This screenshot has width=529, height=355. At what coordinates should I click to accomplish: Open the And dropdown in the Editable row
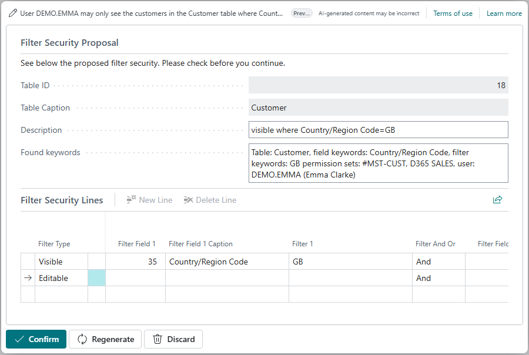[438, 278]
